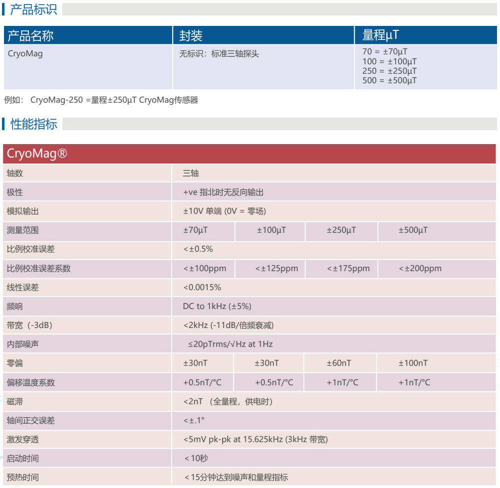Select the 测量范围 row label

22,230
